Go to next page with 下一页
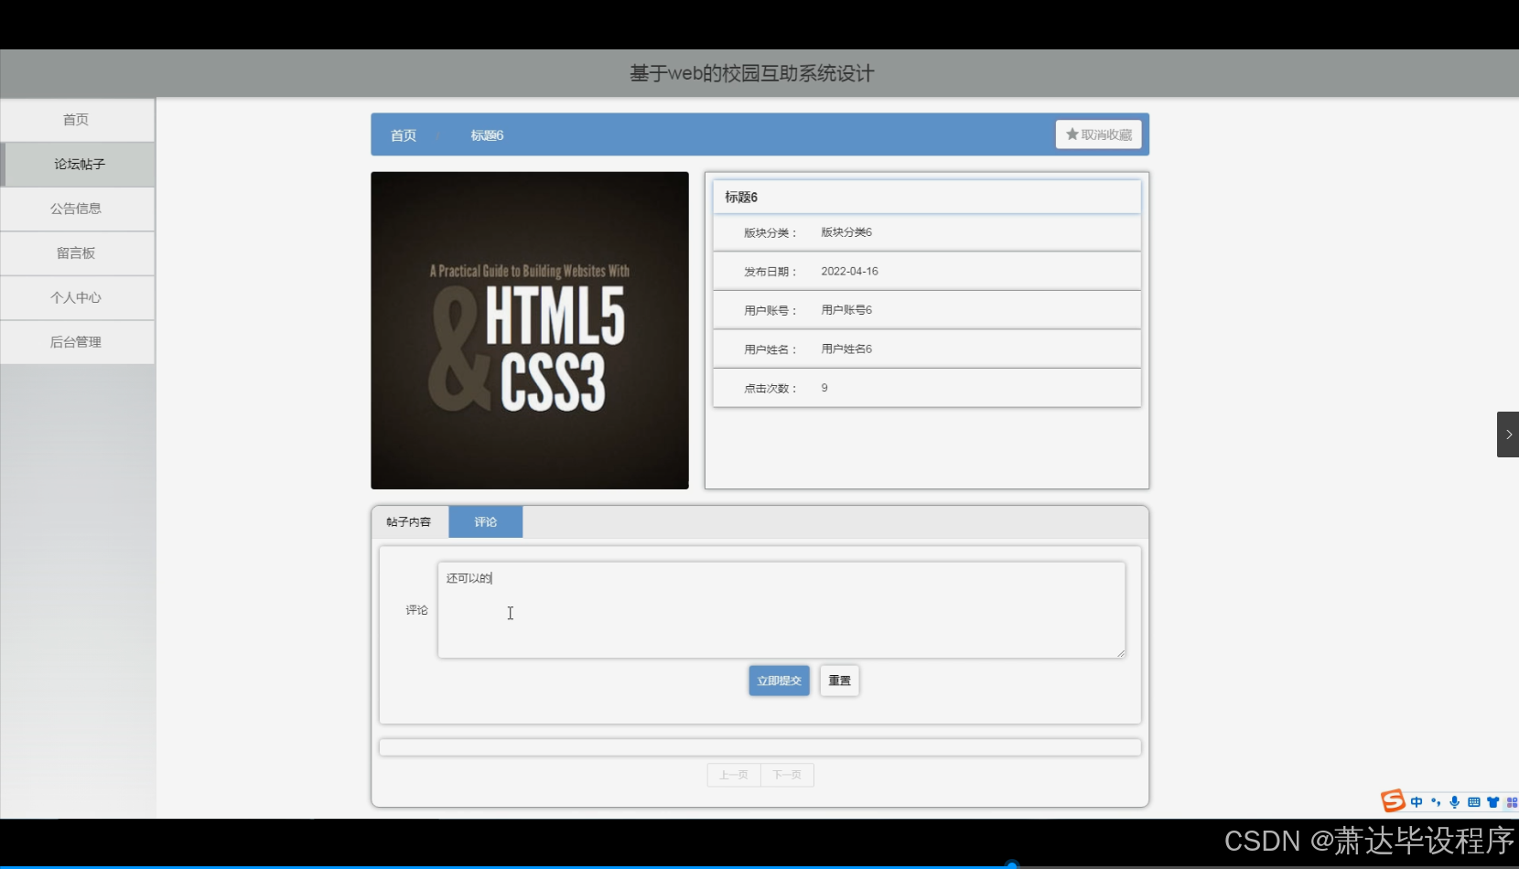Screen dimensions: 1519x869 point(787,775)
